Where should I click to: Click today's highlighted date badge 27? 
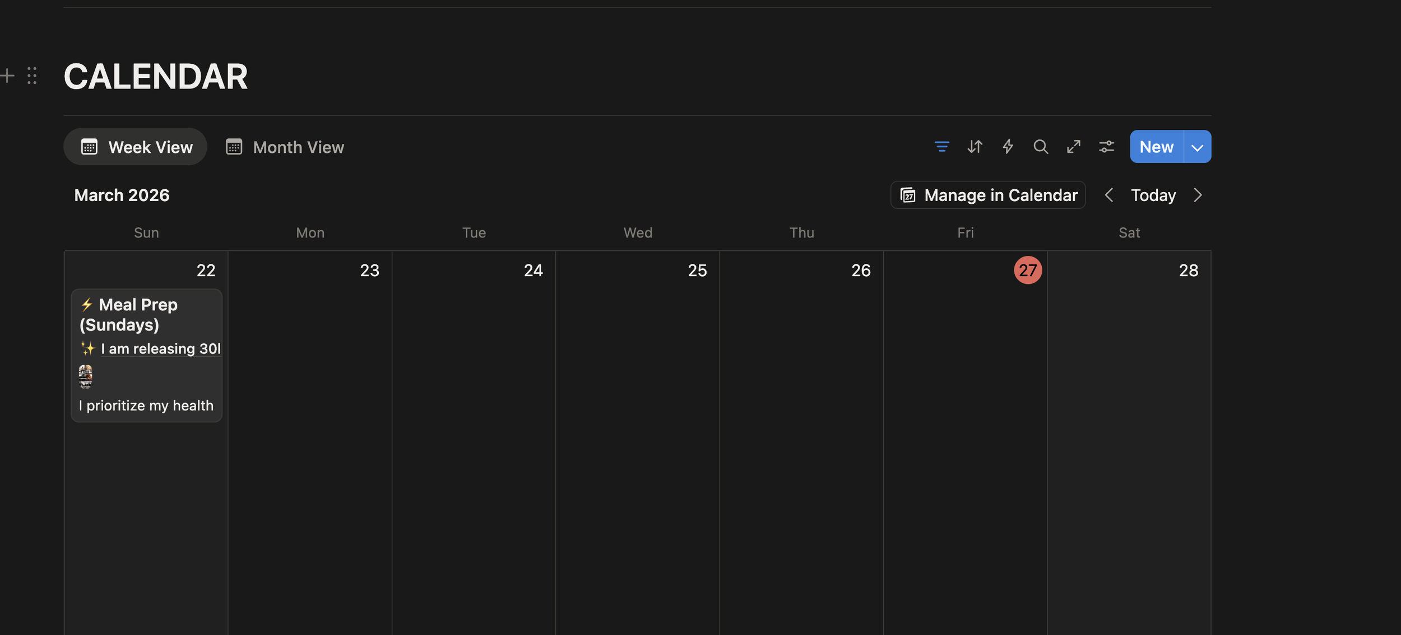[1028, 270]
